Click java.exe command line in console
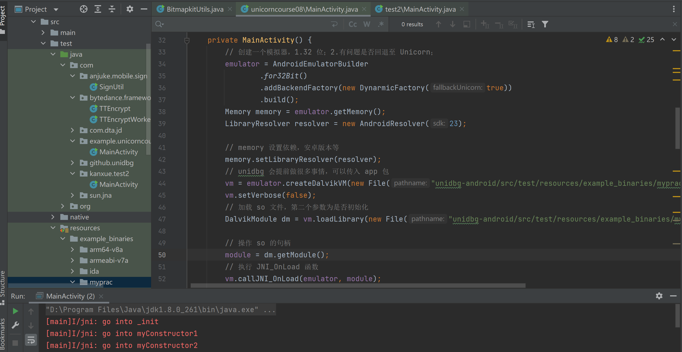Screen dimensions: 682x352 click(160, 310)
